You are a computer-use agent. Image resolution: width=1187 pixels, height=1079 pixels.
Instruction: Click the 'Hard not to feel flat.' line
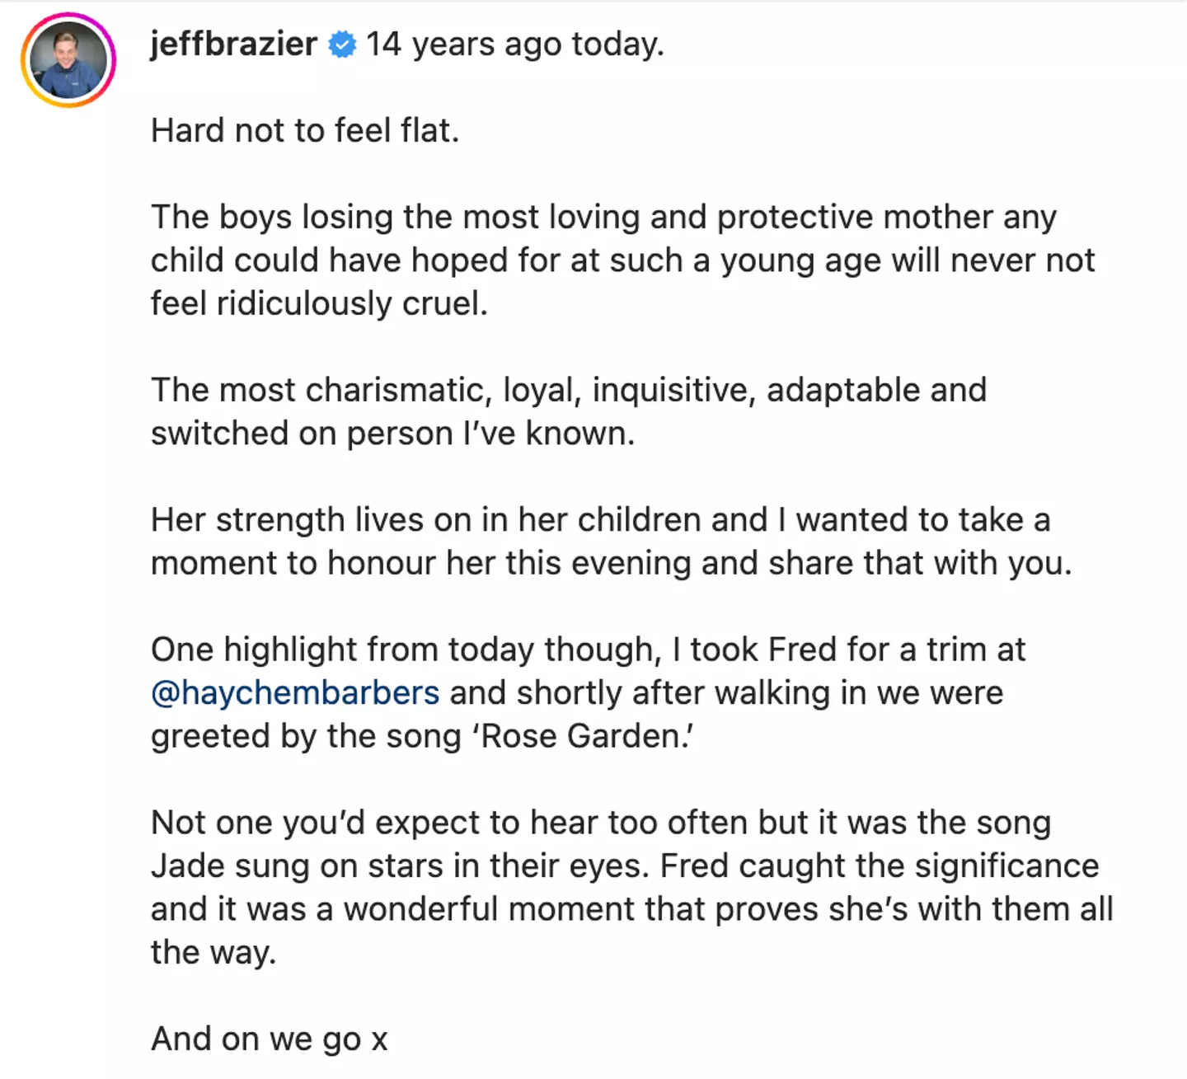304,130
